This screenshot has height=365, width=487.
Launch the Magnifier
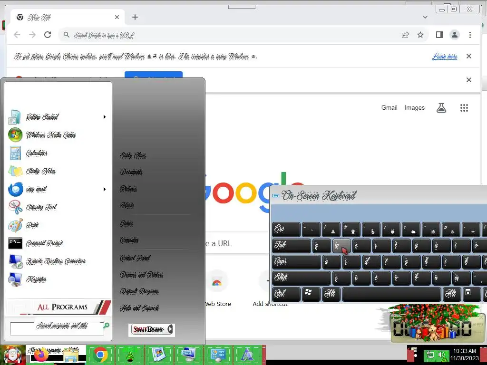58,279
